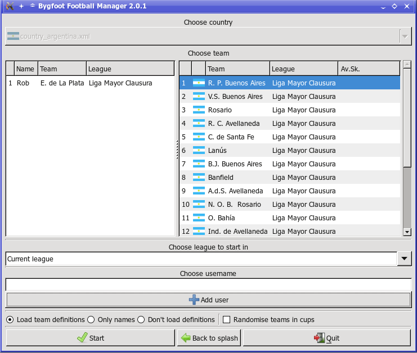Sort team list by Team column header
Screen dimensions: 417x353
tap(237, 69)
